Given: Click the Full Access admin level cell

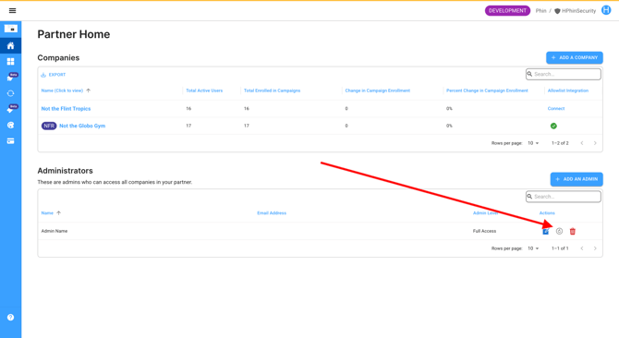Looking at the screenshot, I should coord(484,231).
